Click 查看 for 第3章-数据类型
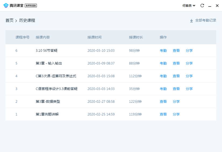This screenshot has height=152, width=222. (163, 102)
